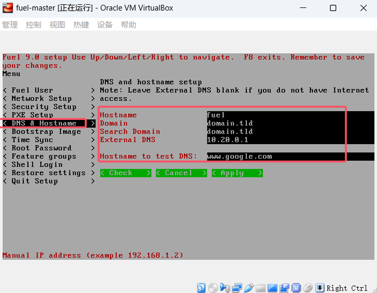Open the 管理 menu
Screen dimensions: 377x293
[10, 25]
